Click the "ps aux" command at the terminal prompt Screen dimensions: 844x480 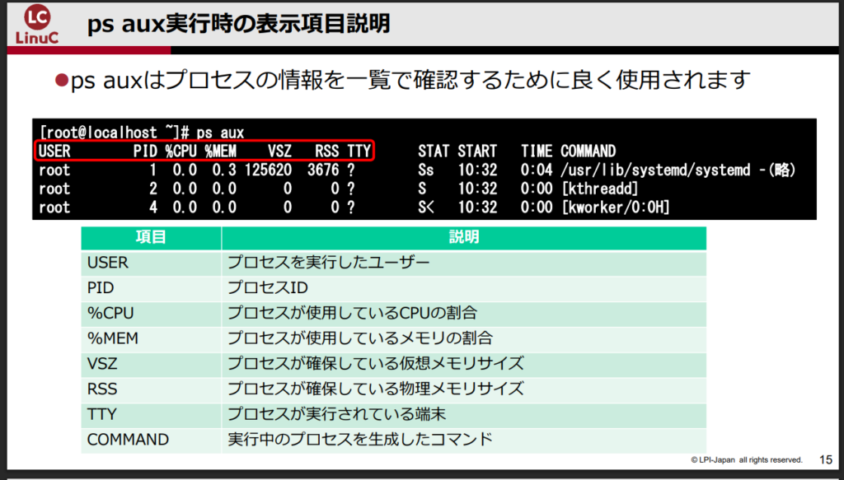(x=220, y=132)
